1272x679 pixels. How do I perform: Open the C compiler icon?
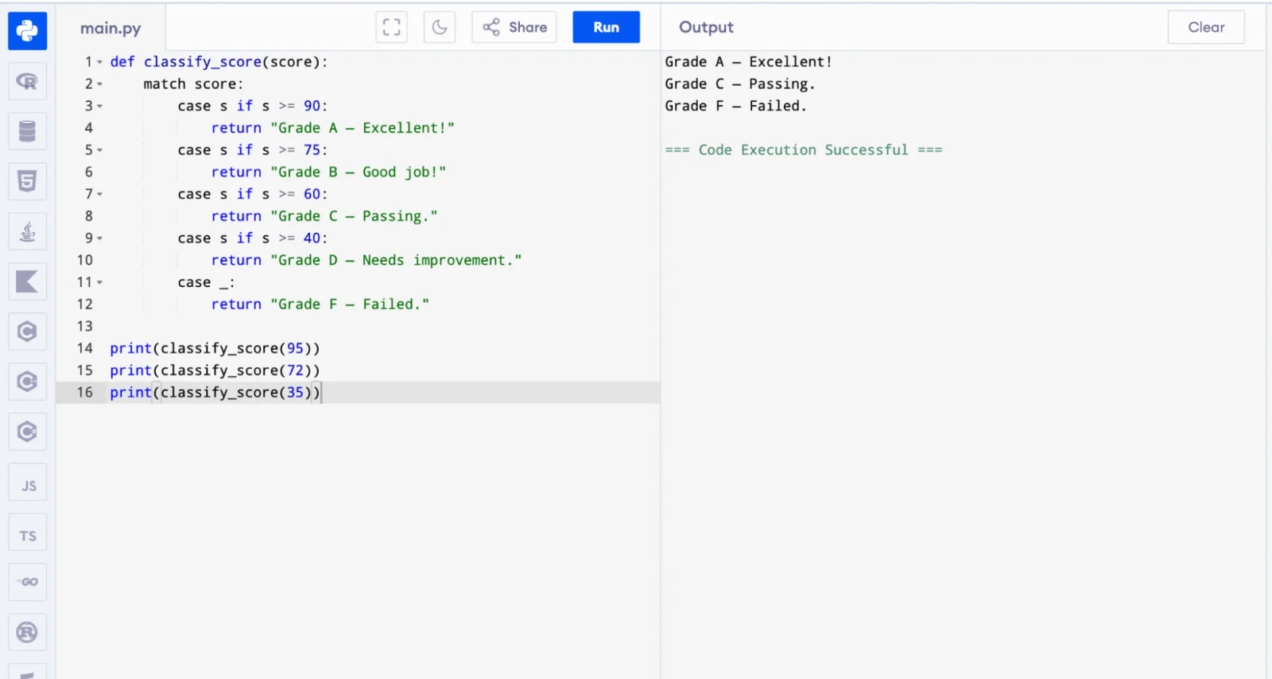click(x=27, y=332)
